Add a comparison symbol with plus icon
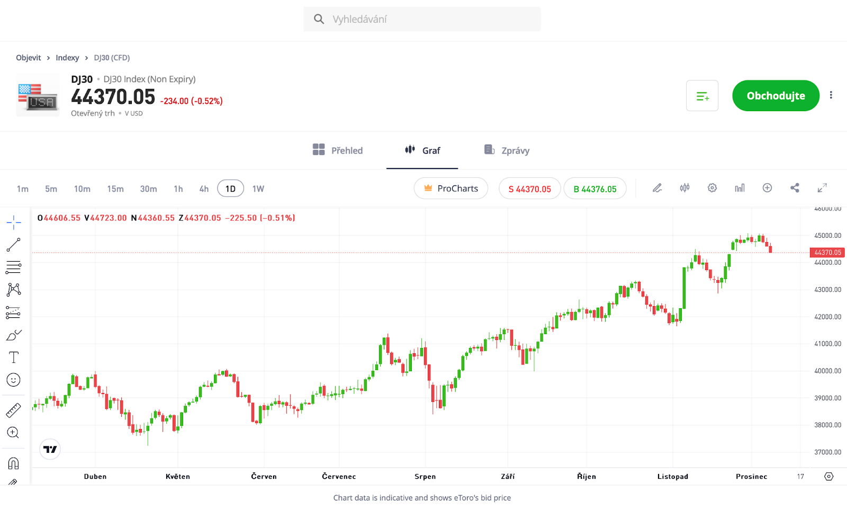 [x=768, y=188]
